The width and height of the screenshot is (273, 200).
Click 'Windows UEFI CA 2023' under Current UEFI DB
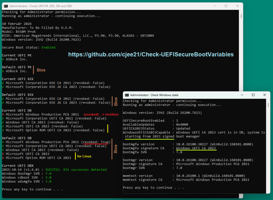pos(42,122)
